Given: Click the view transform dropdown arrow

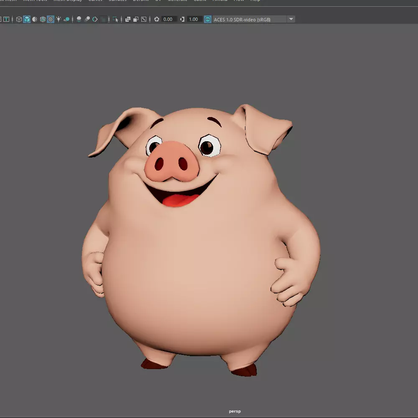Looking at the screenshot, I should tap(291, 19).
